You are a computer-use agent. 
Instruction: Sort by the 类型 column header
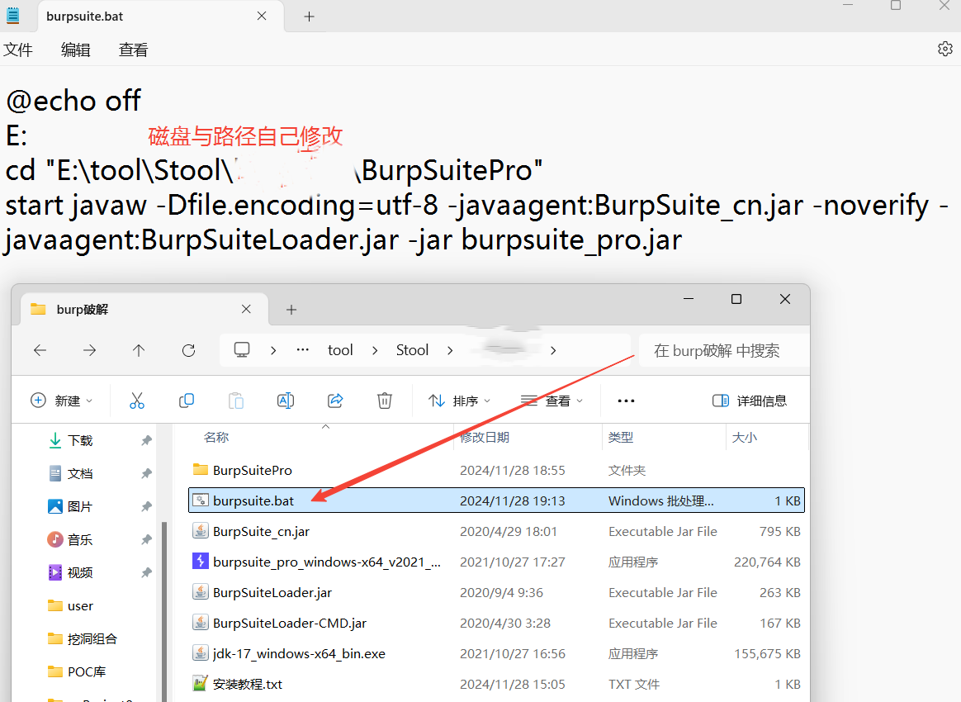[620, 437]
